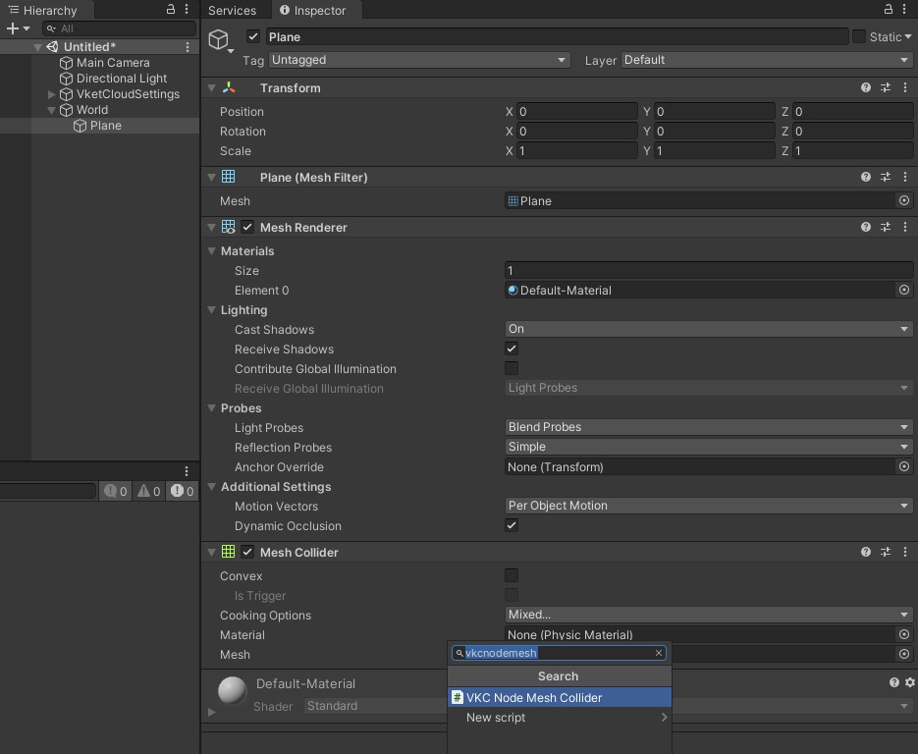Clear the component search text
This screenshot has height=754, width=918.
(659, 653)
